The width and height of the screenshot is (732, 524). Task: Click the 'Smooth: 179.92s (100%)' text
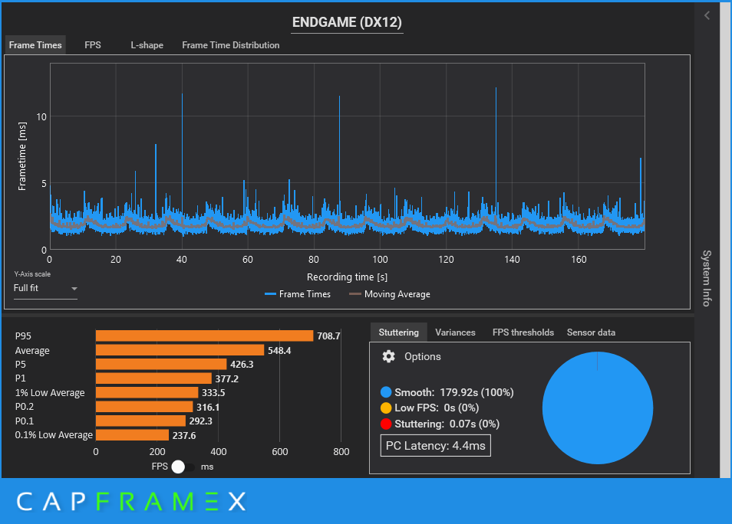click(454, 392)
